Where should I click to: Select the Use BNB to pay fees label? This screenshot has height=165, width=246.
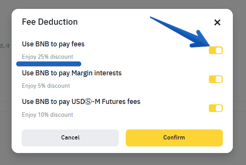point(53,44)
